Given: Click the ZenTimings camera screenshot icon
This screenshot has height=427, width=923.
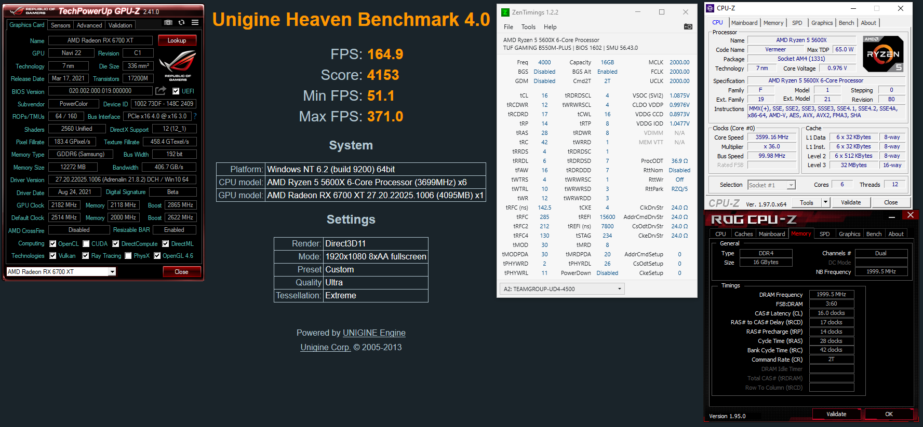Looking at the screenshot, I should 688,26.
